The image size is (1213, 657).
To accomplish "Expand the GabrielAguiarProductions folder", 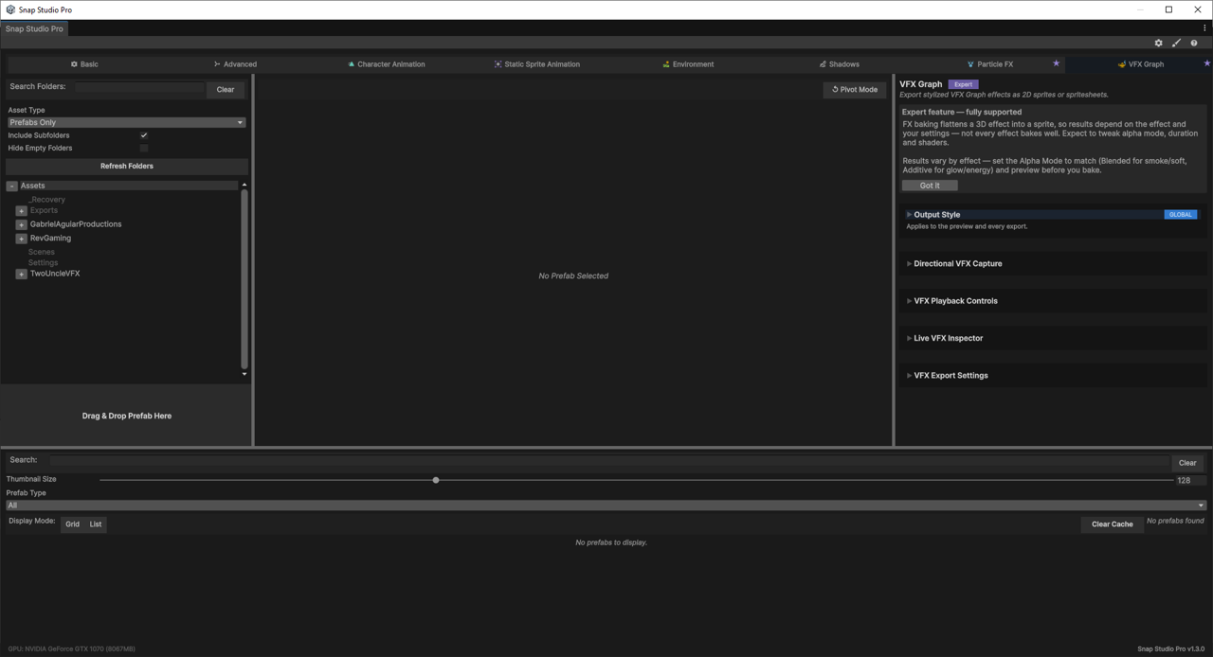I will (x=21, y=225).
